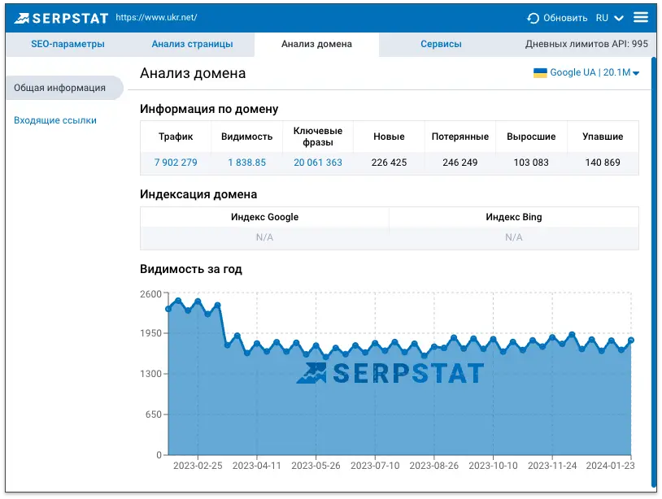Click the Потерянные column header
The height and width of the screenshot is (499, 662).
pos(460,137)
